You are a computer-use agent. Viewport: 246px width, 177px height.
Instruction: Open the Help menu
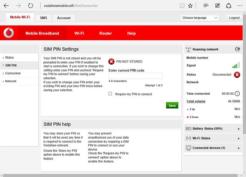[x=131, y=33]
